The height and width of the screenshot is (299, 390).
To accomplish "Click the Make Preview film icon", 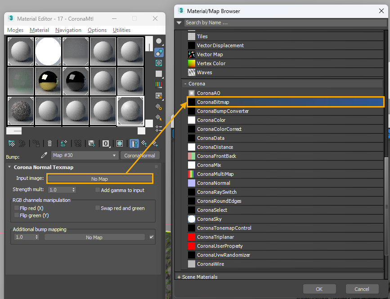I will pos(159,96).
